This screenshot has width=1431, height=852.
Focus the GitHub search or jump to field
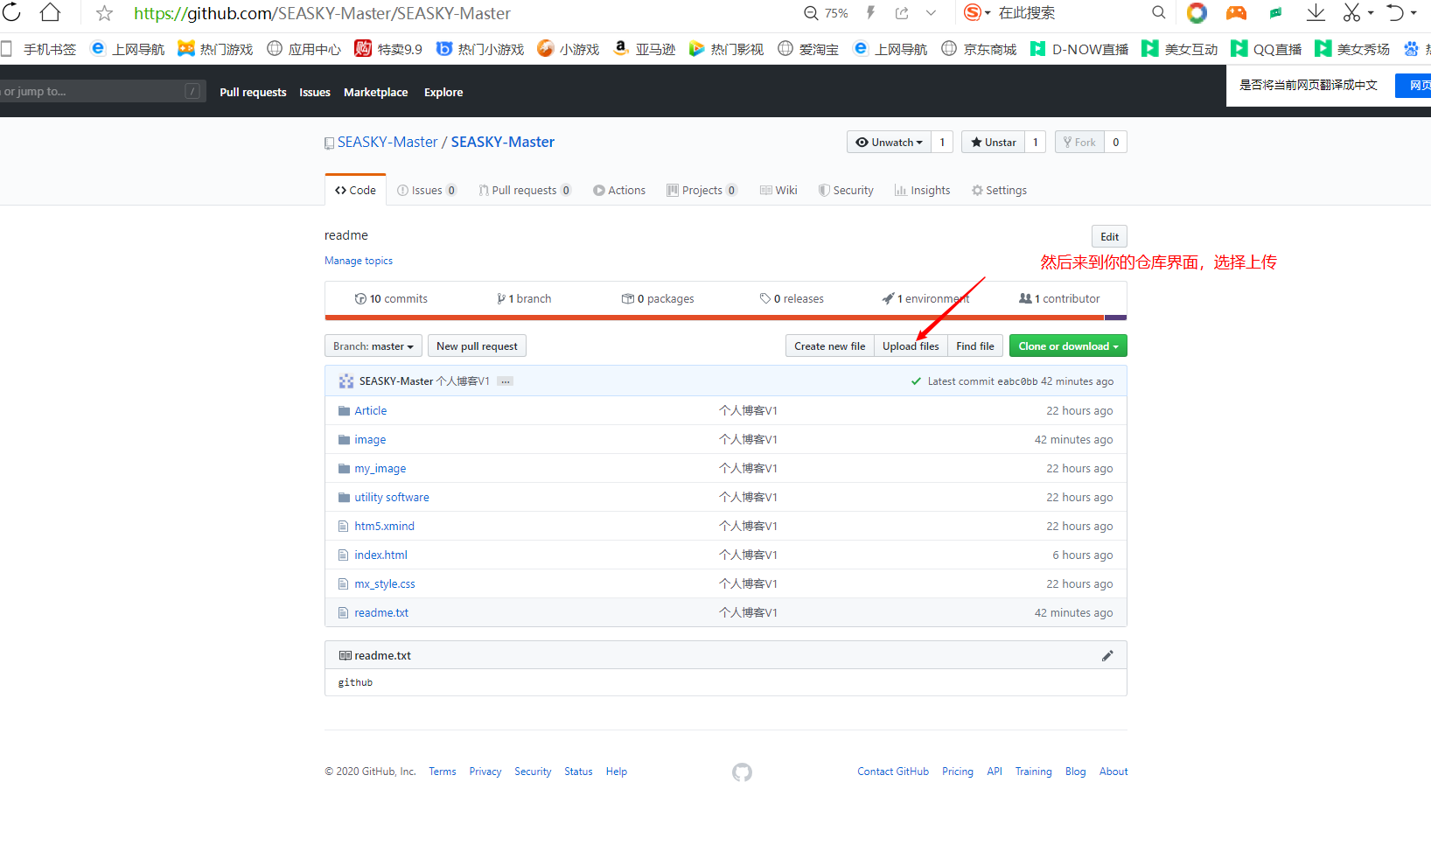pyautogui.click(x=102, y=91)
